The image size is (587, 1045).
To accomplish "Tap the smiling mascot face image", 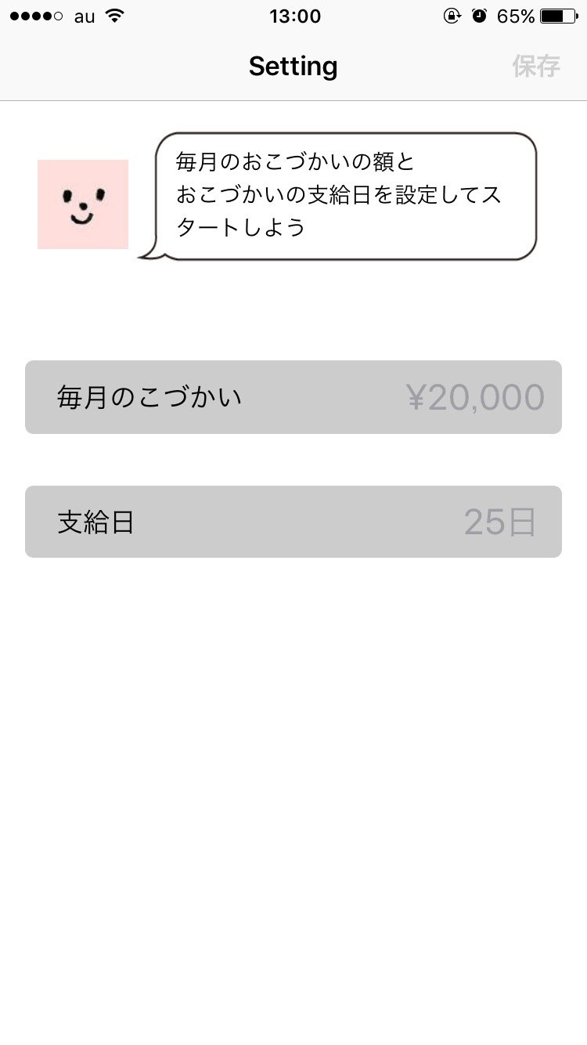I will (83, 204).
